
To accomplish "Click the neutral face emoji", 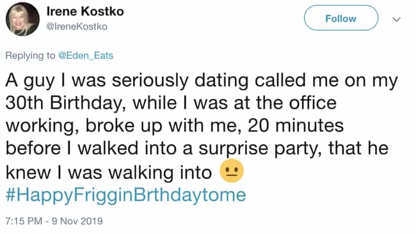I will [x=232, y=171].
